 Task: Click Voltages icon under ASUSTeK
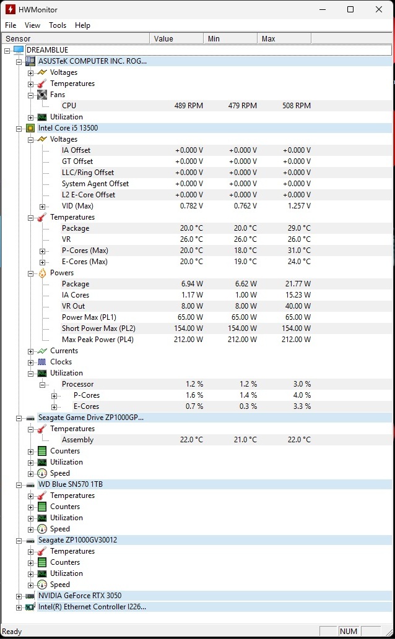tap(42, 72)
